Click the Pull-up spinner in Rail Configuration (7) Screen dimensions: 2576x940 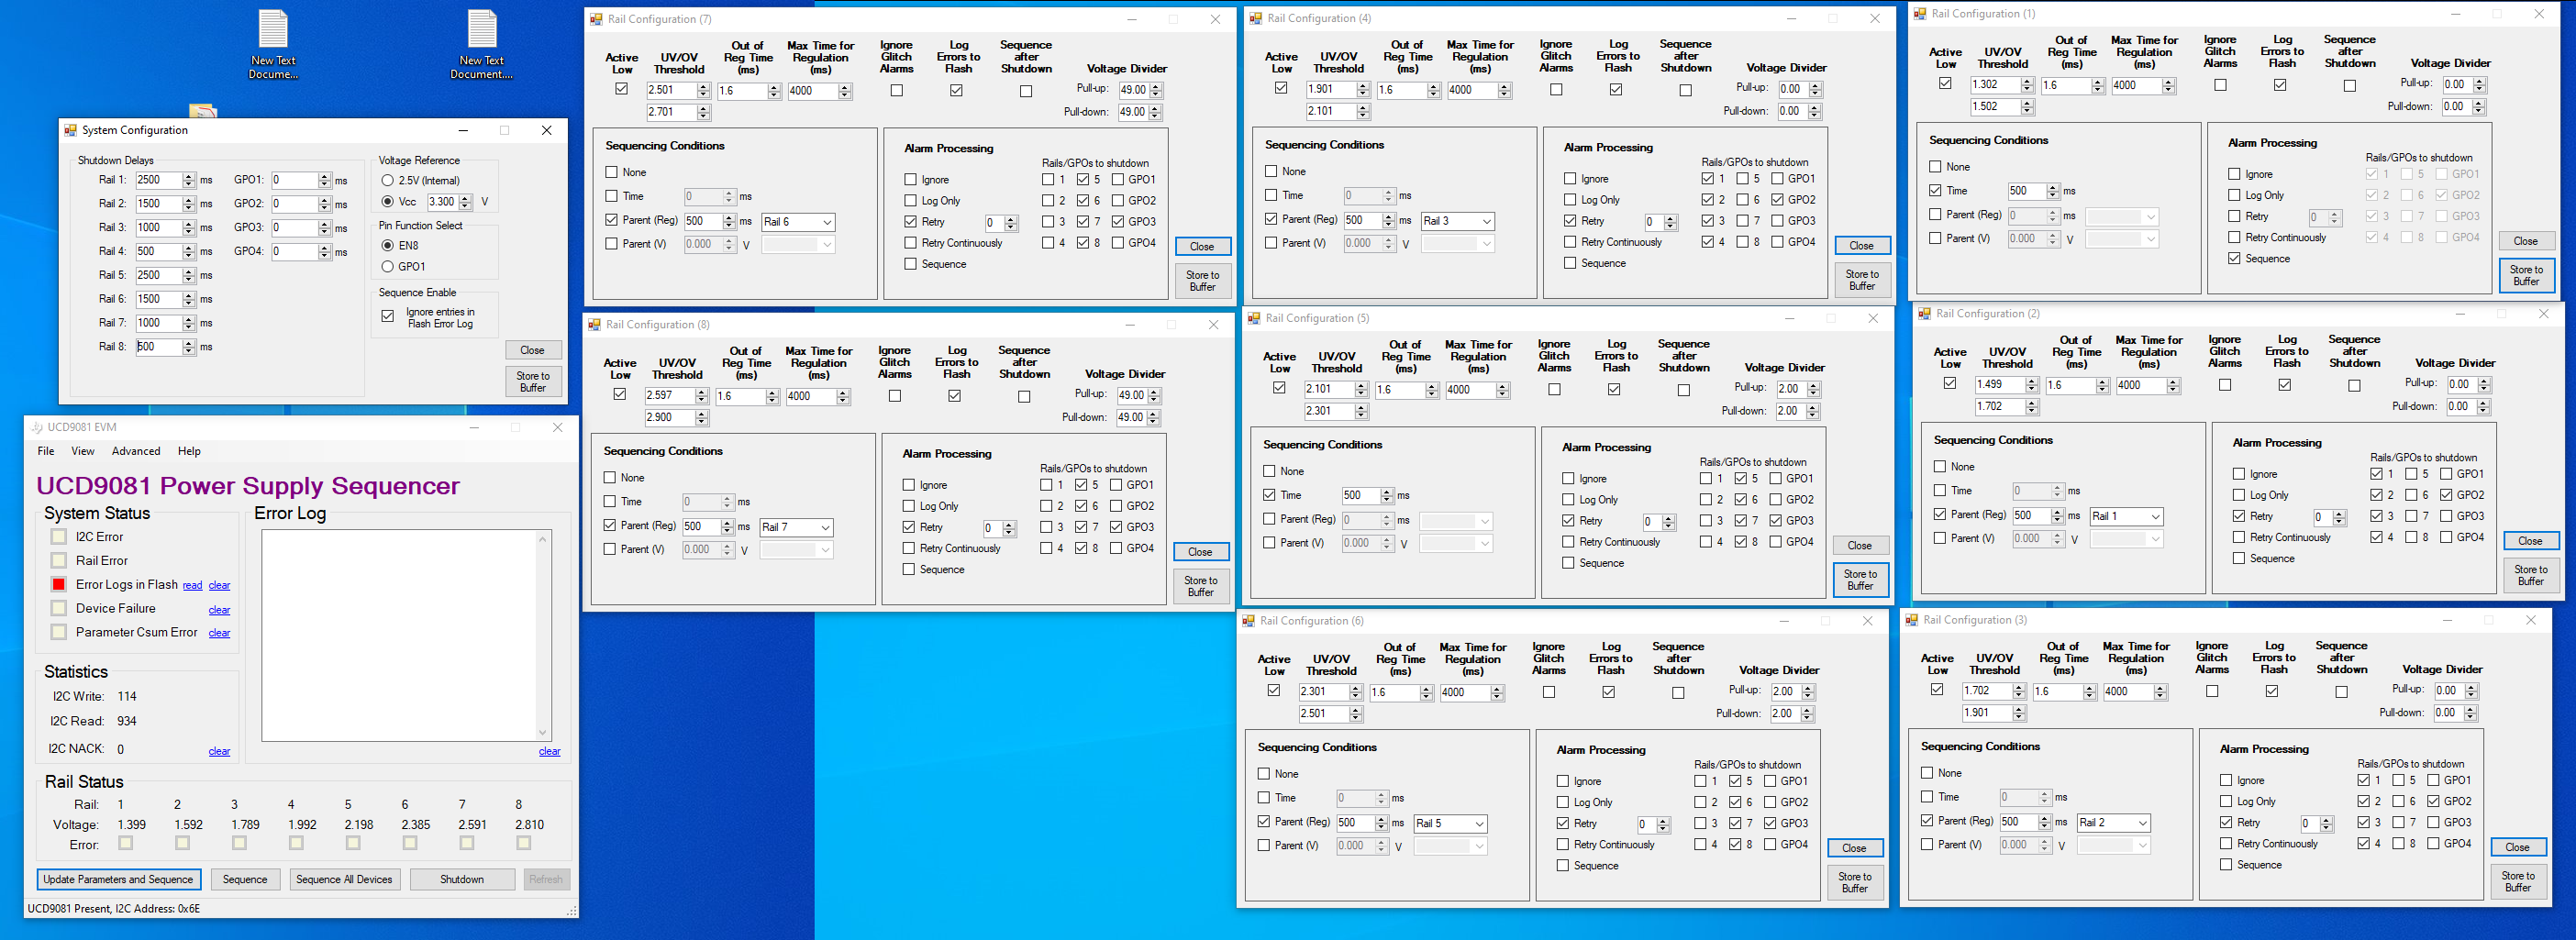(x=1156, y=90)
